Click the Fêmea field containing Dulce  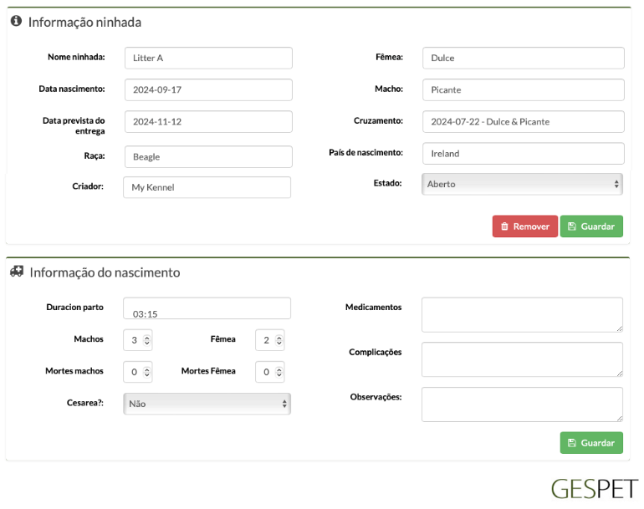coord(524,58)
